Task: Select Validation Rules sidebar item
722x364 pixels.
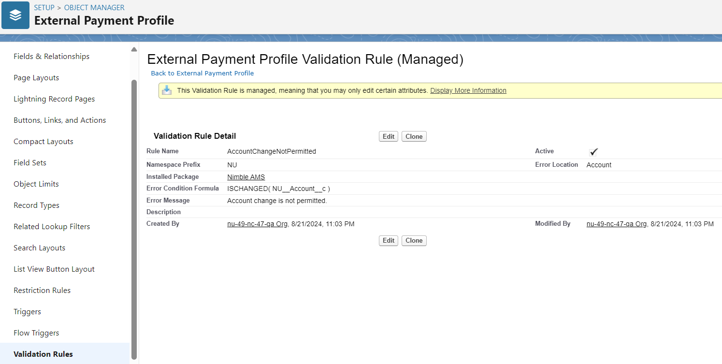Action: [x=43, y=354]
